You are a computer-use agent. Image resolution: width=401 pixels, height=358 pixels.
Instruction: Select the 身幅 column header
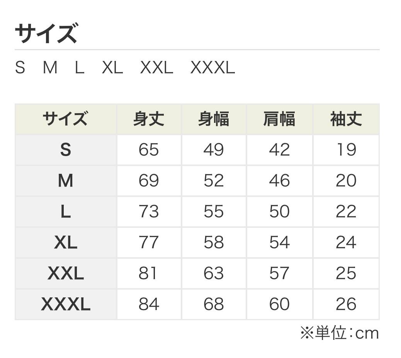point(214,119)
